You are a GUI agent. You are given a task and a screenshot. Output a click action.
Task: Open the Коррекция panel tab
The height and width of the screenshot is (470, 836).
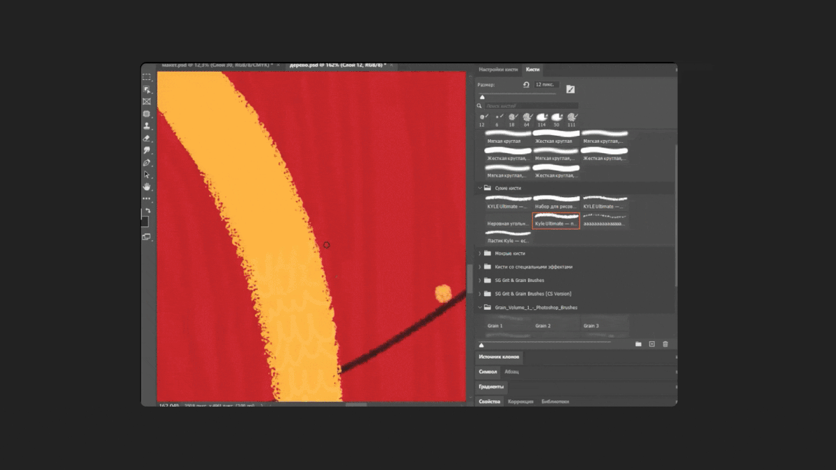520,402
